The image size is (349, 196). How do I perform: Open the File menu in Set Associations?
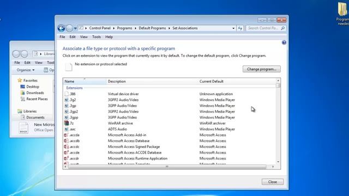(x=62, y=37)
